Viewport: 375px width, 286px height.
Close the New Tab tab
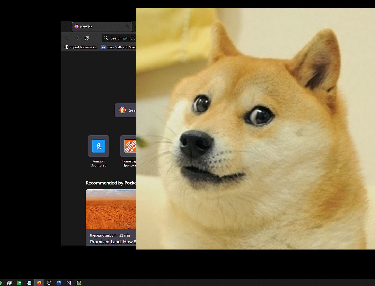click(127, 27)
